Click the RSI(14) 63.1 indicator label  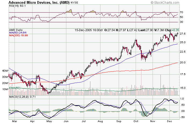coord(17,6)
